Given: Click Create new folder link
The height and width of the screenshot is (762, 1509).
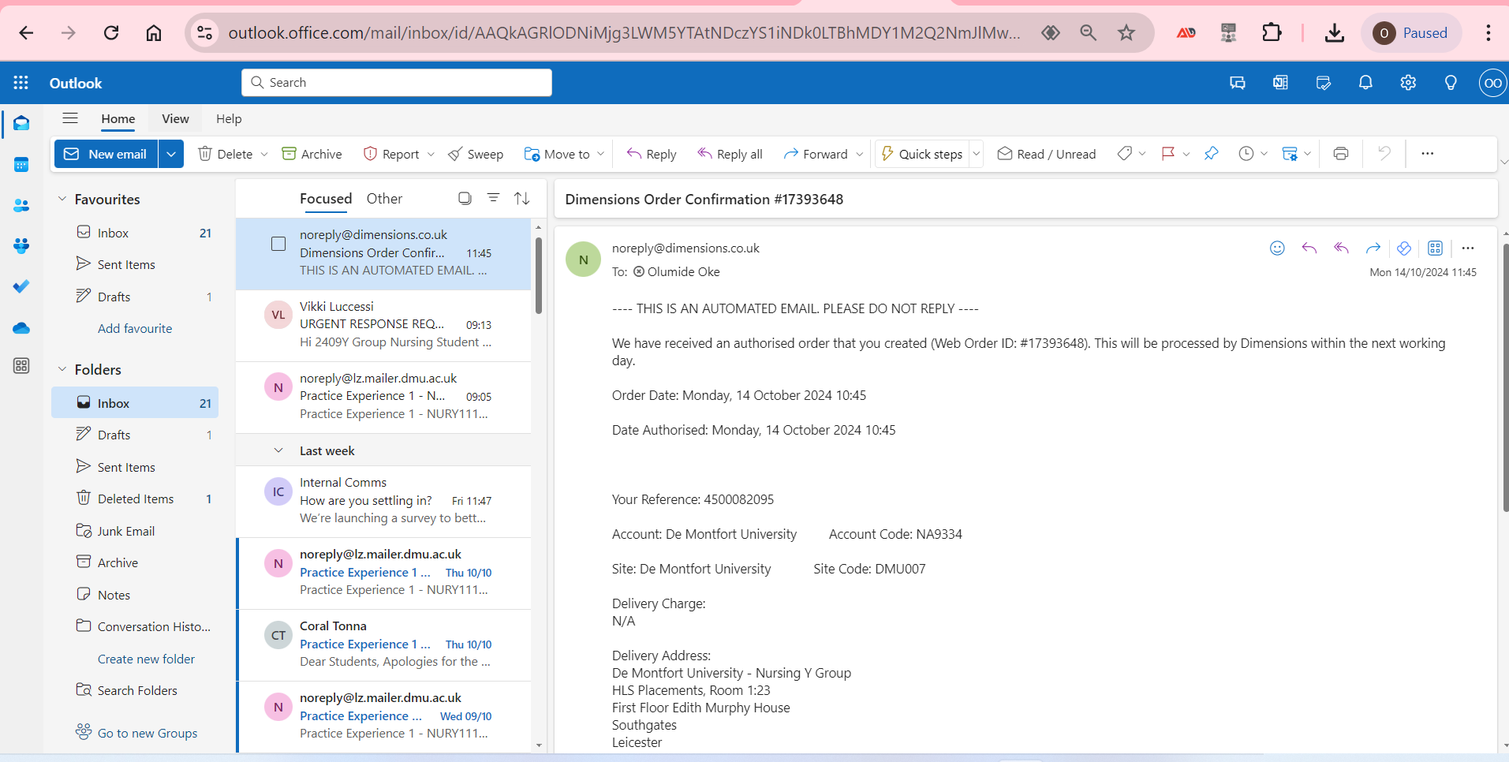Looking at the screenshot, I should point(146,659).
